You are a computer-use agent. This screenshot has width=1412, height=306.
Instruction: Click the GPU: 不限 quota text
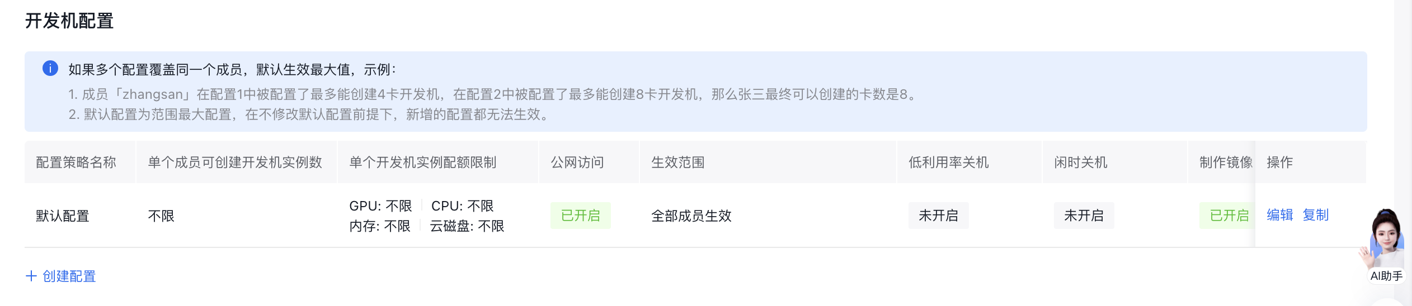[380, 206]
